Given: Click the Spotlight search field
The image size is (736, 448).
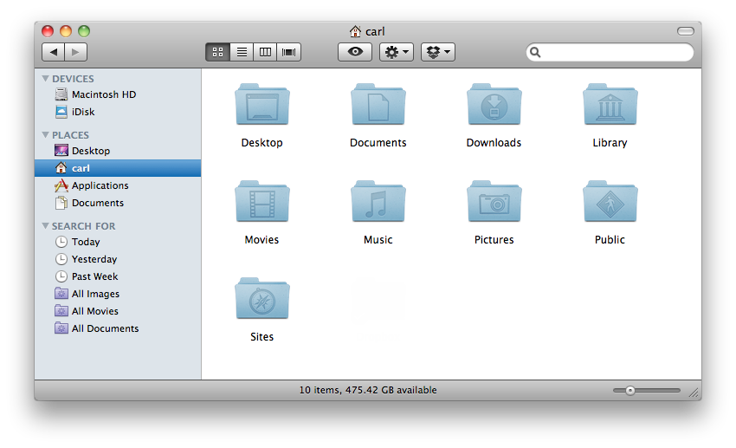Looking at the screenshot, I should [x=610, y=52].
